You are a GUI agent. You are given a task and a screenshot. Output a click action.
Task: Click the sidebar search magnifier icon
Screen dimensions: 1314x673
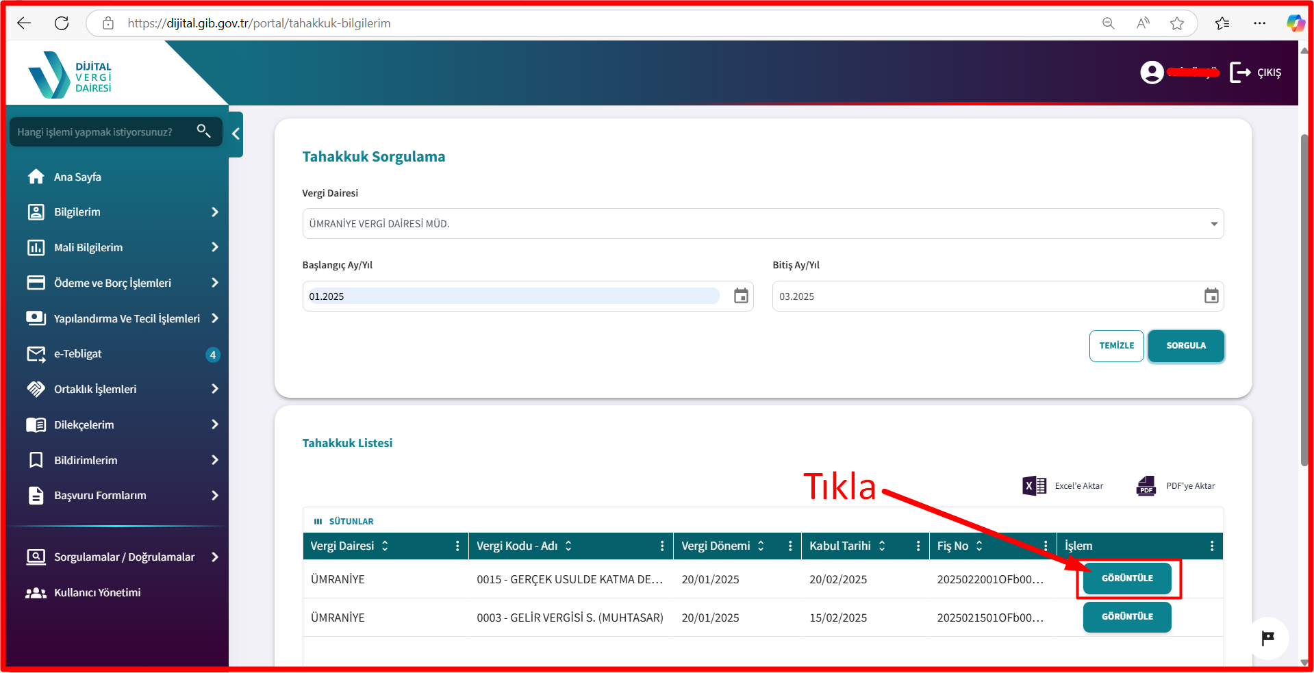tap(203, 130)
